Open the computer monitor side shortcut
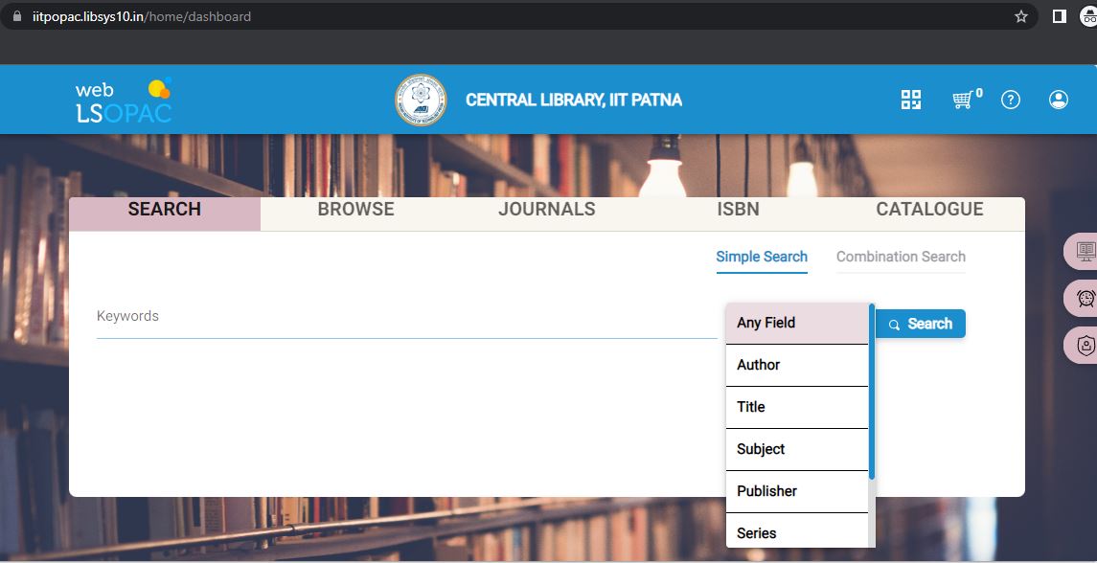 (1082, 251)
